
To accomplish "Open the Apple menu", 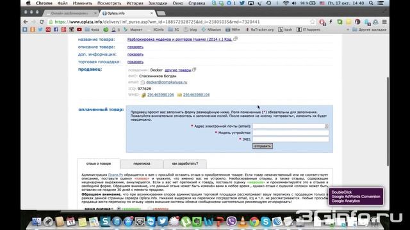I will (28, 3).
